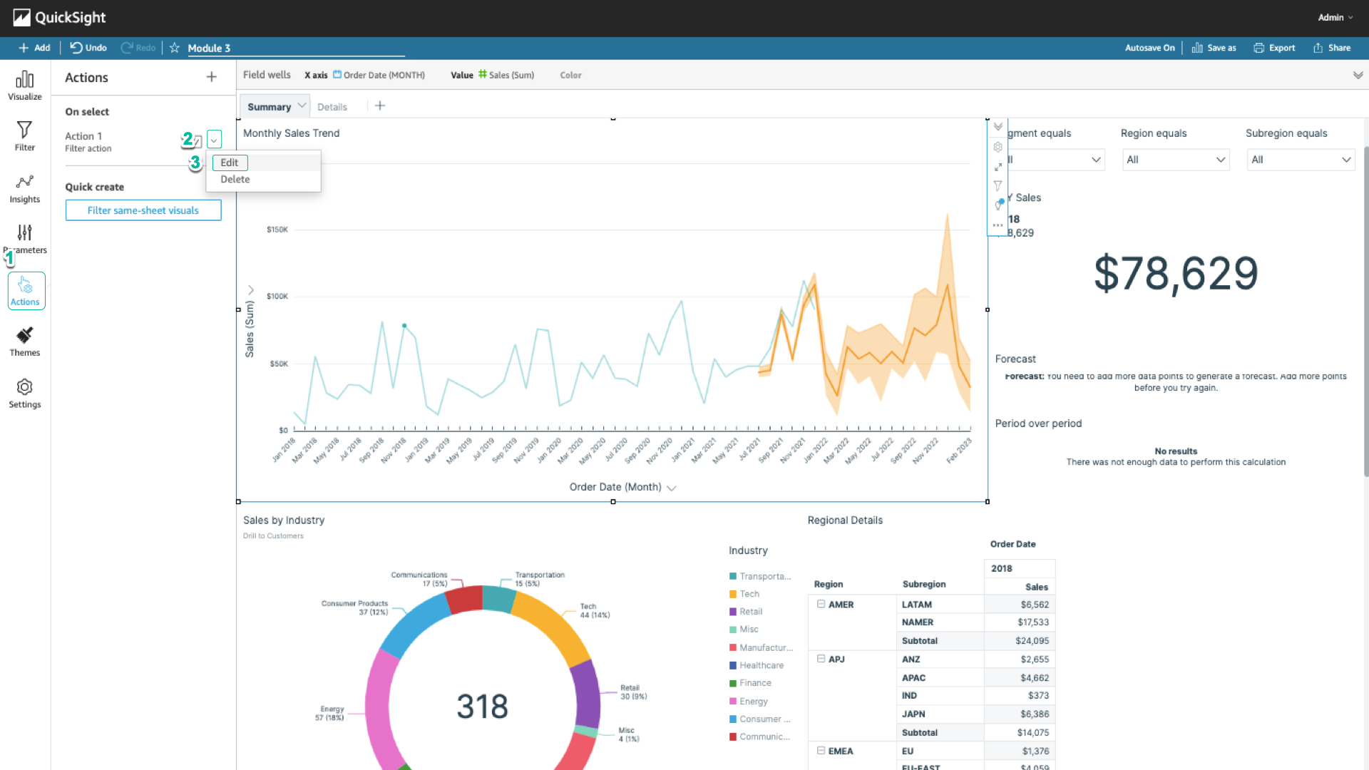
Task: Open Order Date (Month) axis dropdown
Action: click(x=672, y=488)
